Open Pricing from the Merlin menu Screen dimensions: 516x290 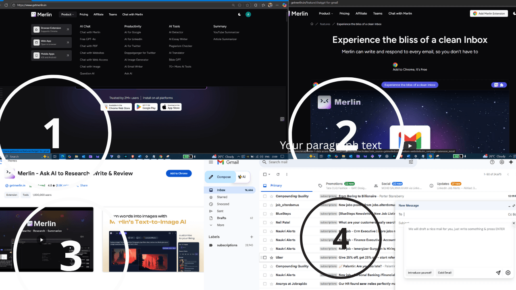pos(83,14)
